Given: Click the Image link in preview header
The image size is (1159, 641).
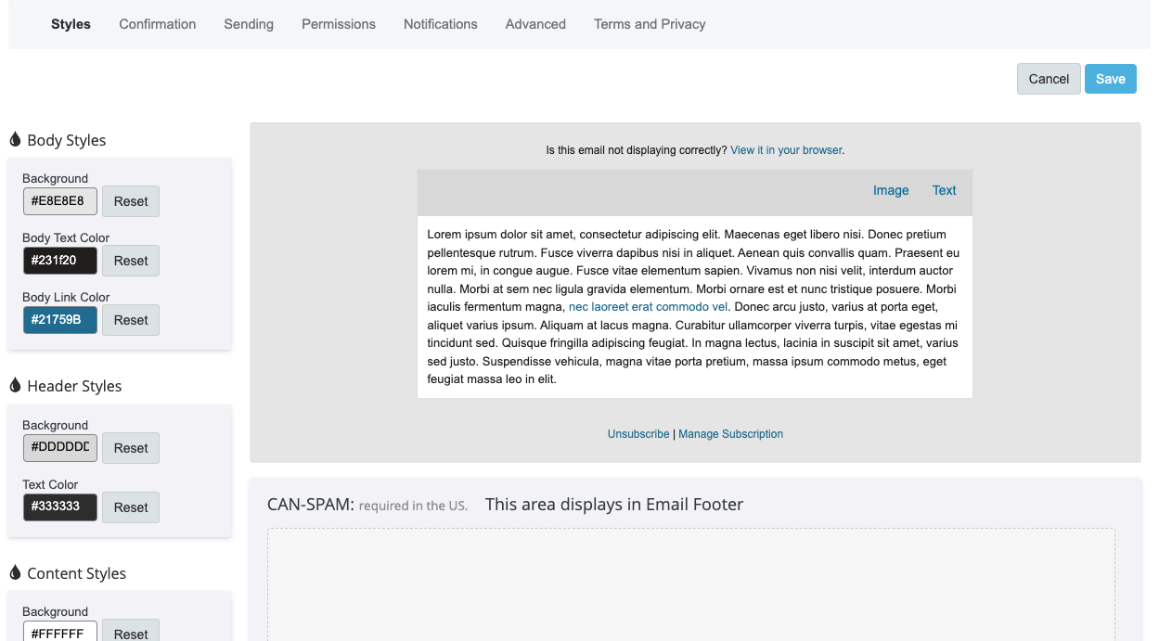Looking at the screenshot, I should 891,190.
